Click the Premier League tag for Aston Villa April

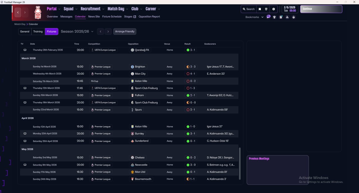(101, 127)
